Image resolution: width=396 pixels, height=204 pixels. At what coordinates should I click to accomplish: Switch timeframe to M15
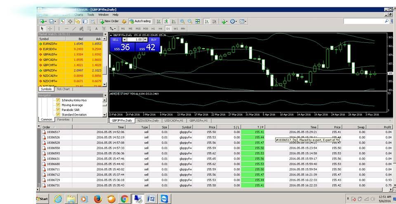coord(138,28)
